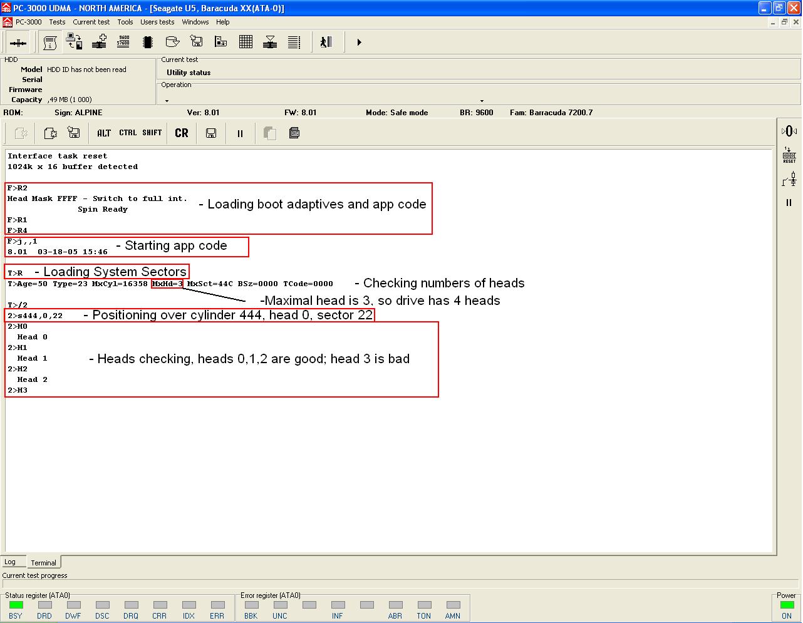
Task: Click the 'BR: 9600' status text
Action: tap(477, 113)
